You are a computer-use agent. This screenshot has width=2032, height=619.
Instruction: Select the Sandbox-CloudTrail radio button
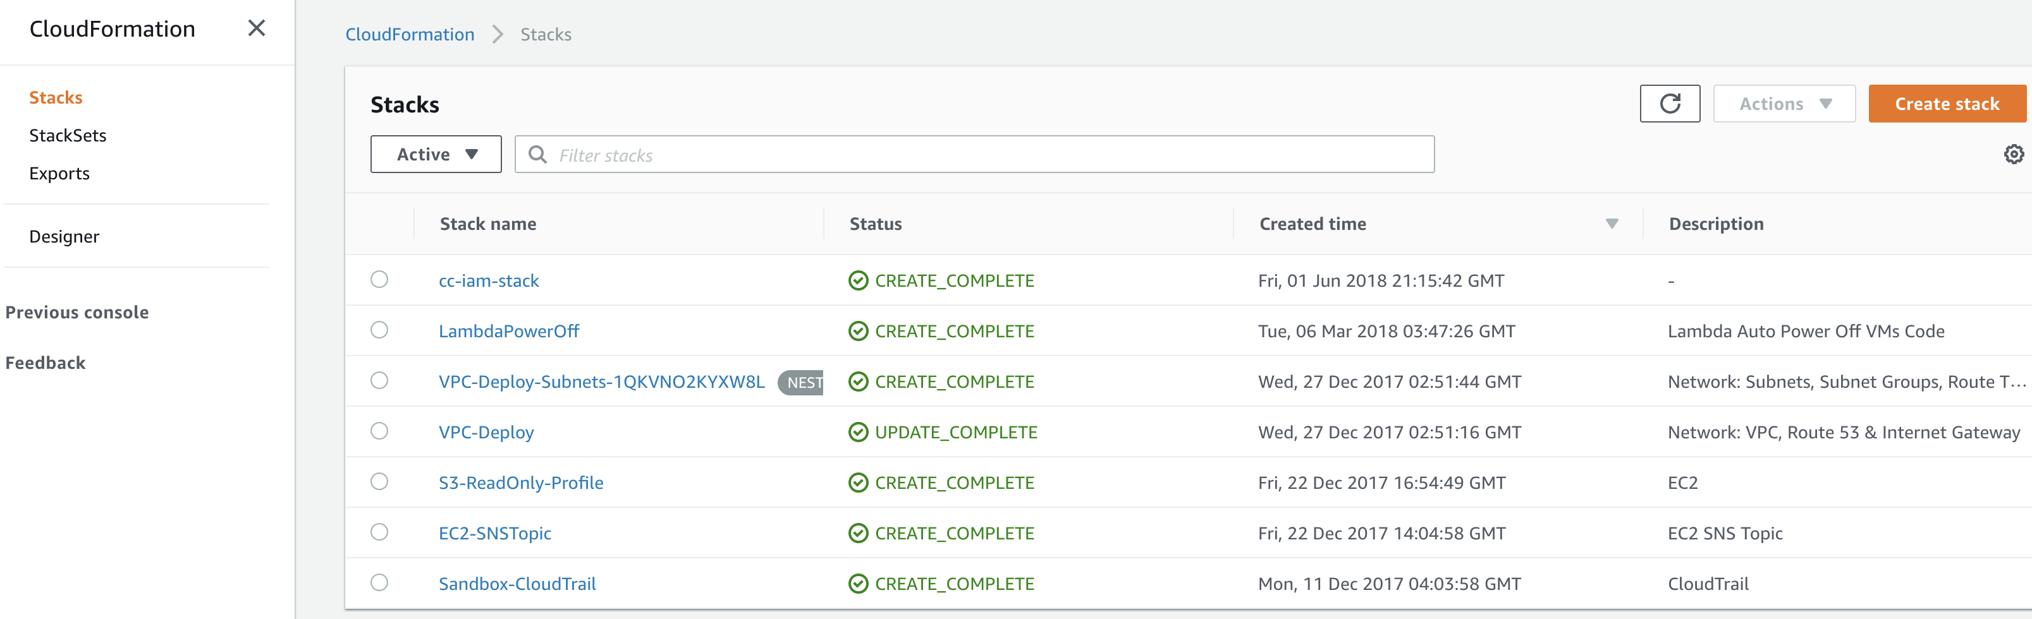[379, 583]
